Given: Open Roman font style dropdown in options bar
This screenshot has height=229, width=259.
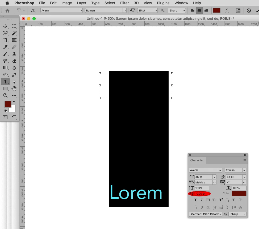Looking at the screenshot, I should click(x=124, y=11).
